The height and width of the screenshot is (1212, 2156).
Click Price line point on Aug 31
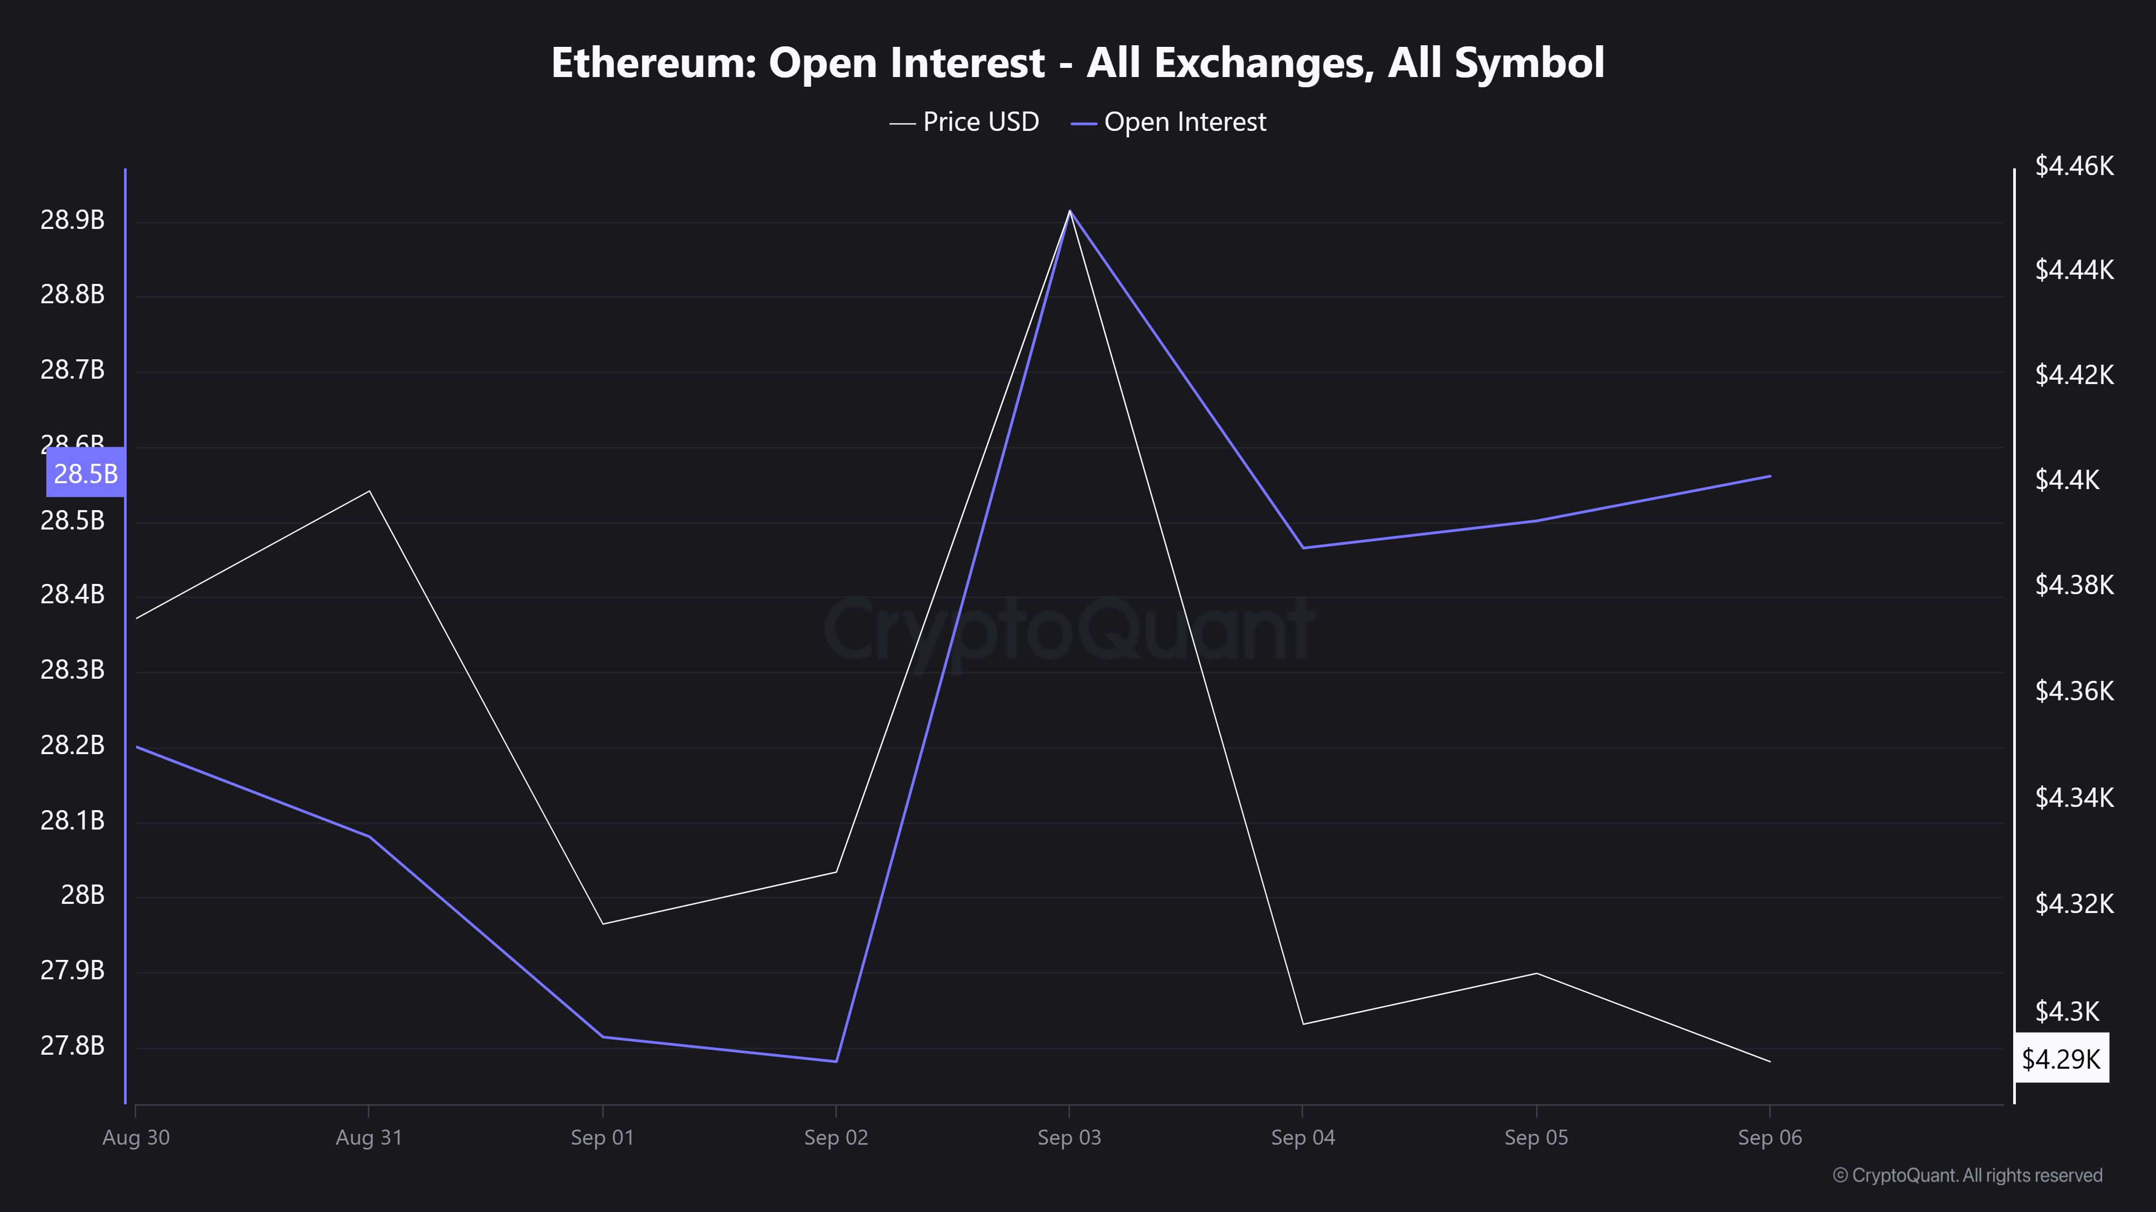pyautogui.click(x=369, y=491)
